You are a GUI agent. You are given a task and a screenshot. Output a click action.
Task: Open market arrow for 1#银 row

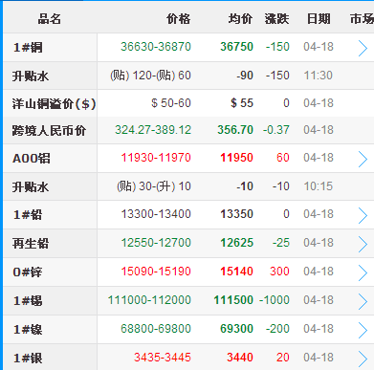(x=363, y=359)
